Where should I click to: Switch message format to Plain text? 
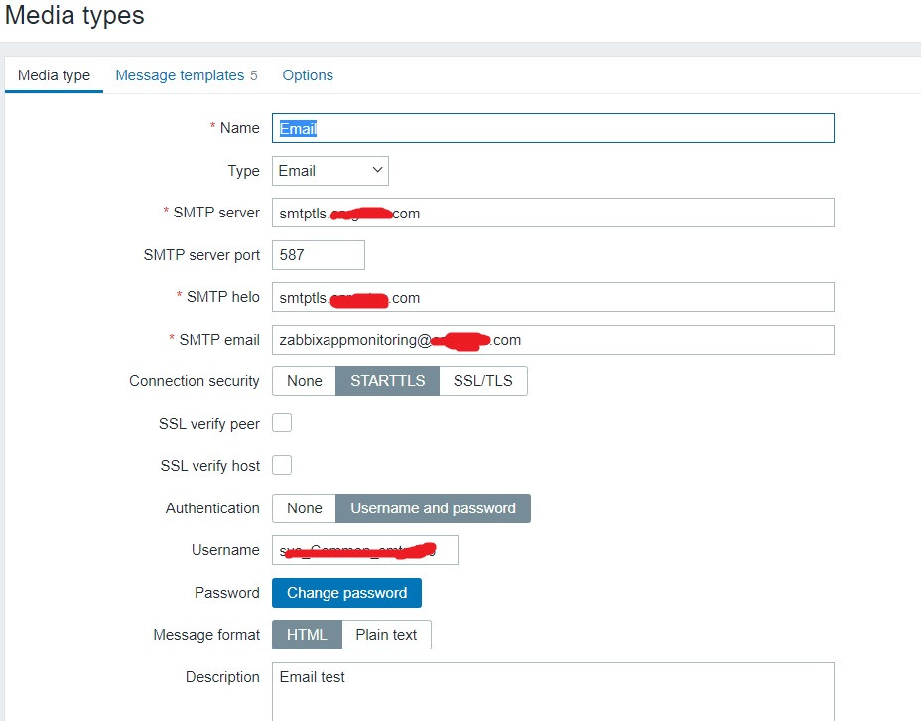point(386,635)
